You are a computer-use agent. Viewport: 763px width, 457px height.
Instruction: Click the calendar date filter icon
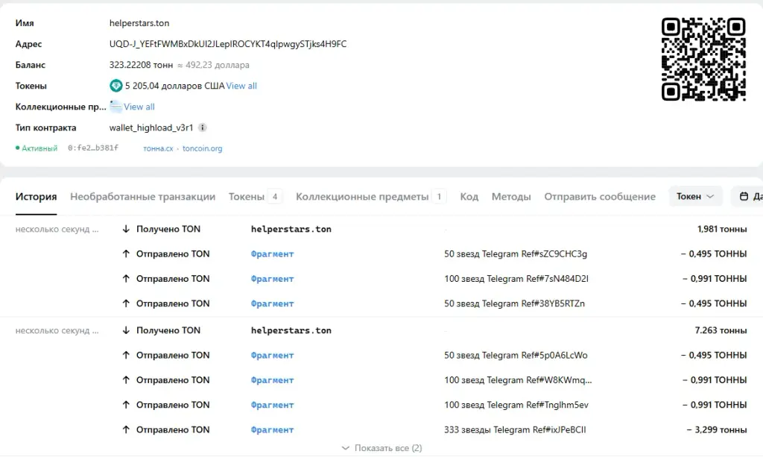[x=744, y=196]
